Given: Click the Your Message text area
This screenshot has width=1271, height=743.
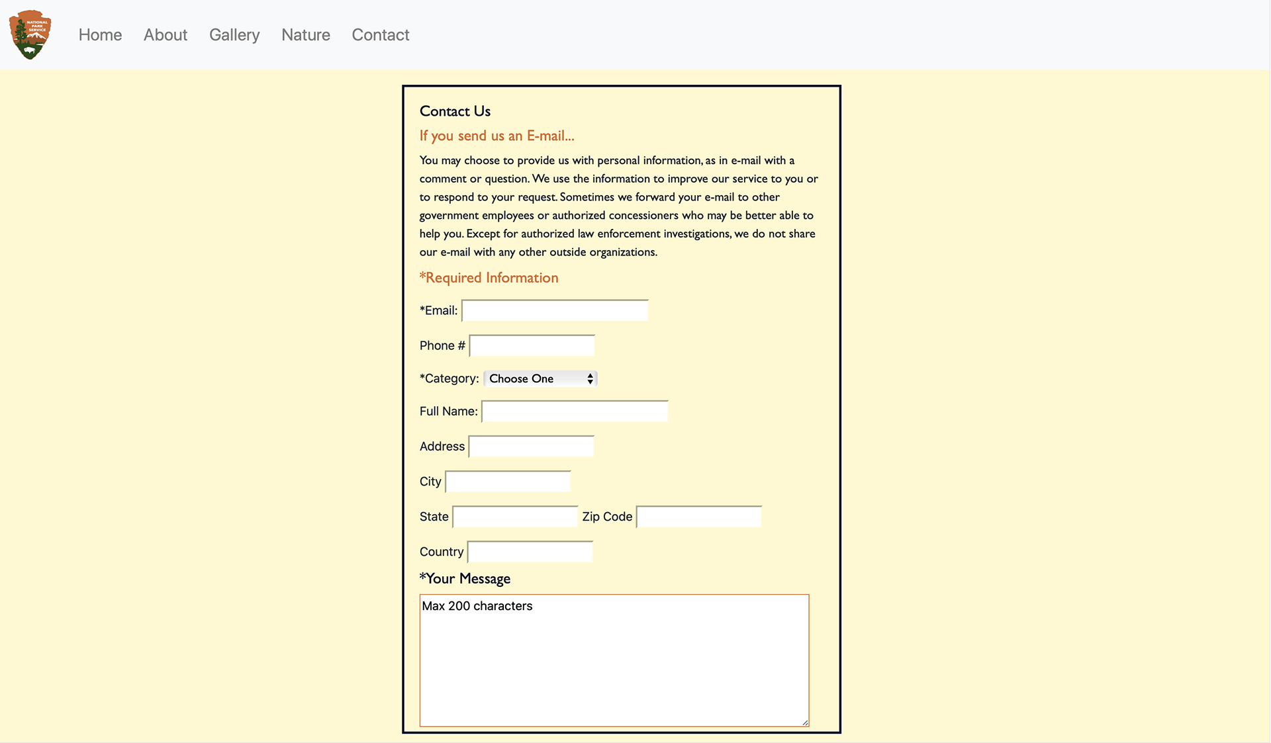Looking at the screenshot, I should 614,660.
